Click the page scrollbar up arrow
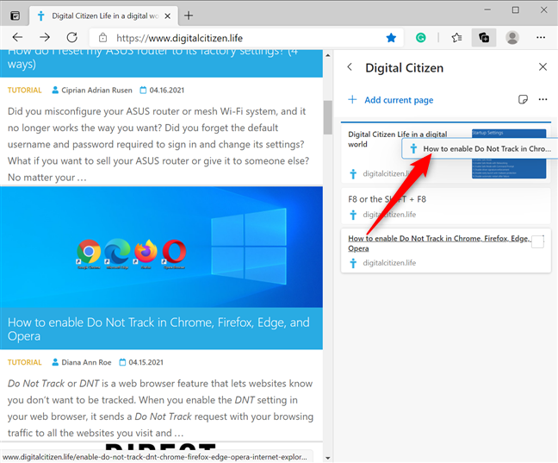 click(x=328, y=55)
